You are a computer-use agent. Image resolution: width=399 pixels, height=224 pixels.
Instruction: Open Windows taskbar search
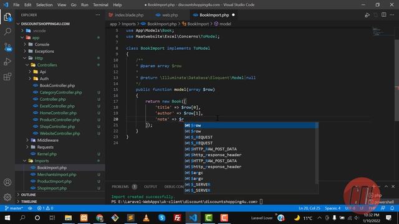22,218
